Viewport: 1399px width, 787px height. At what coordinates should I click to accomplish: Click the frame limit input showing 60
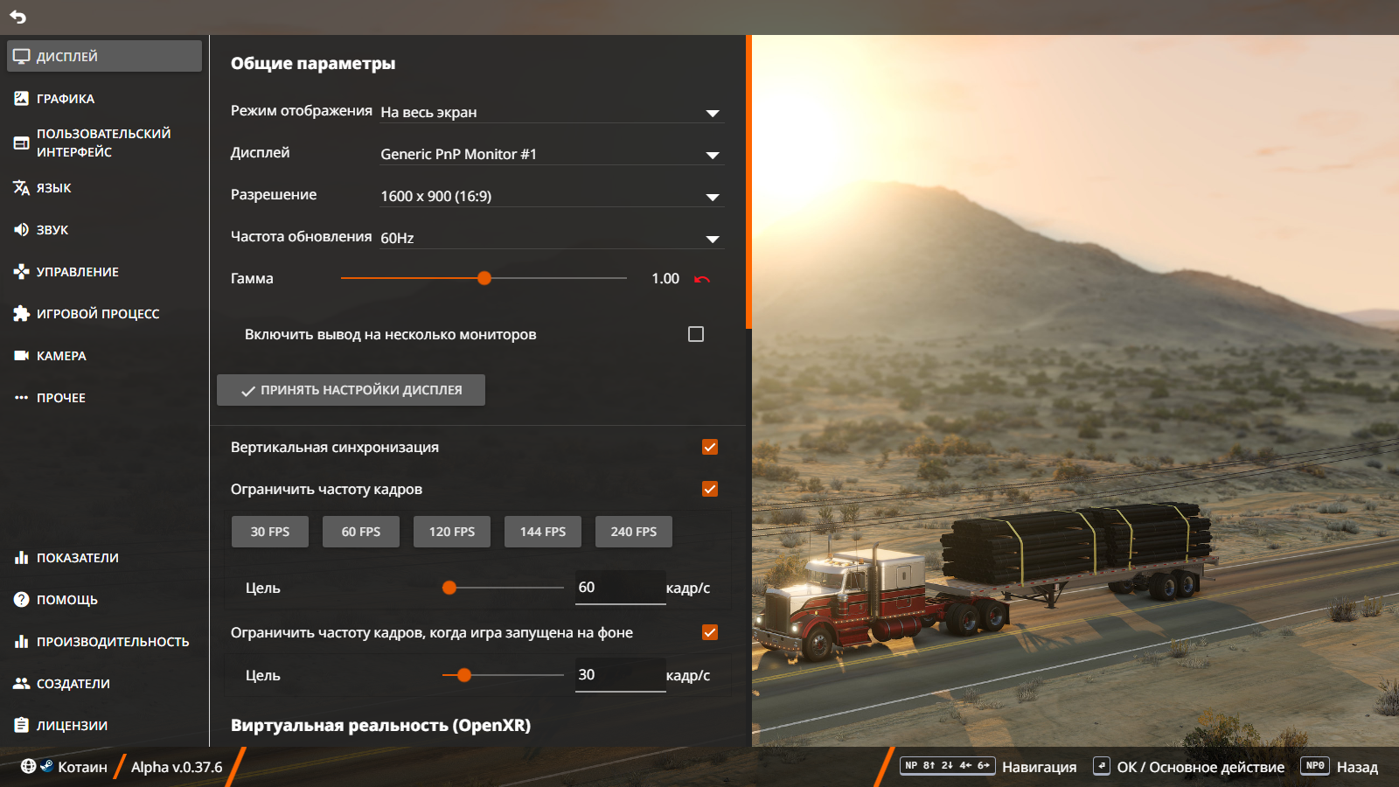pyautogui.click(x=621, y=588)
